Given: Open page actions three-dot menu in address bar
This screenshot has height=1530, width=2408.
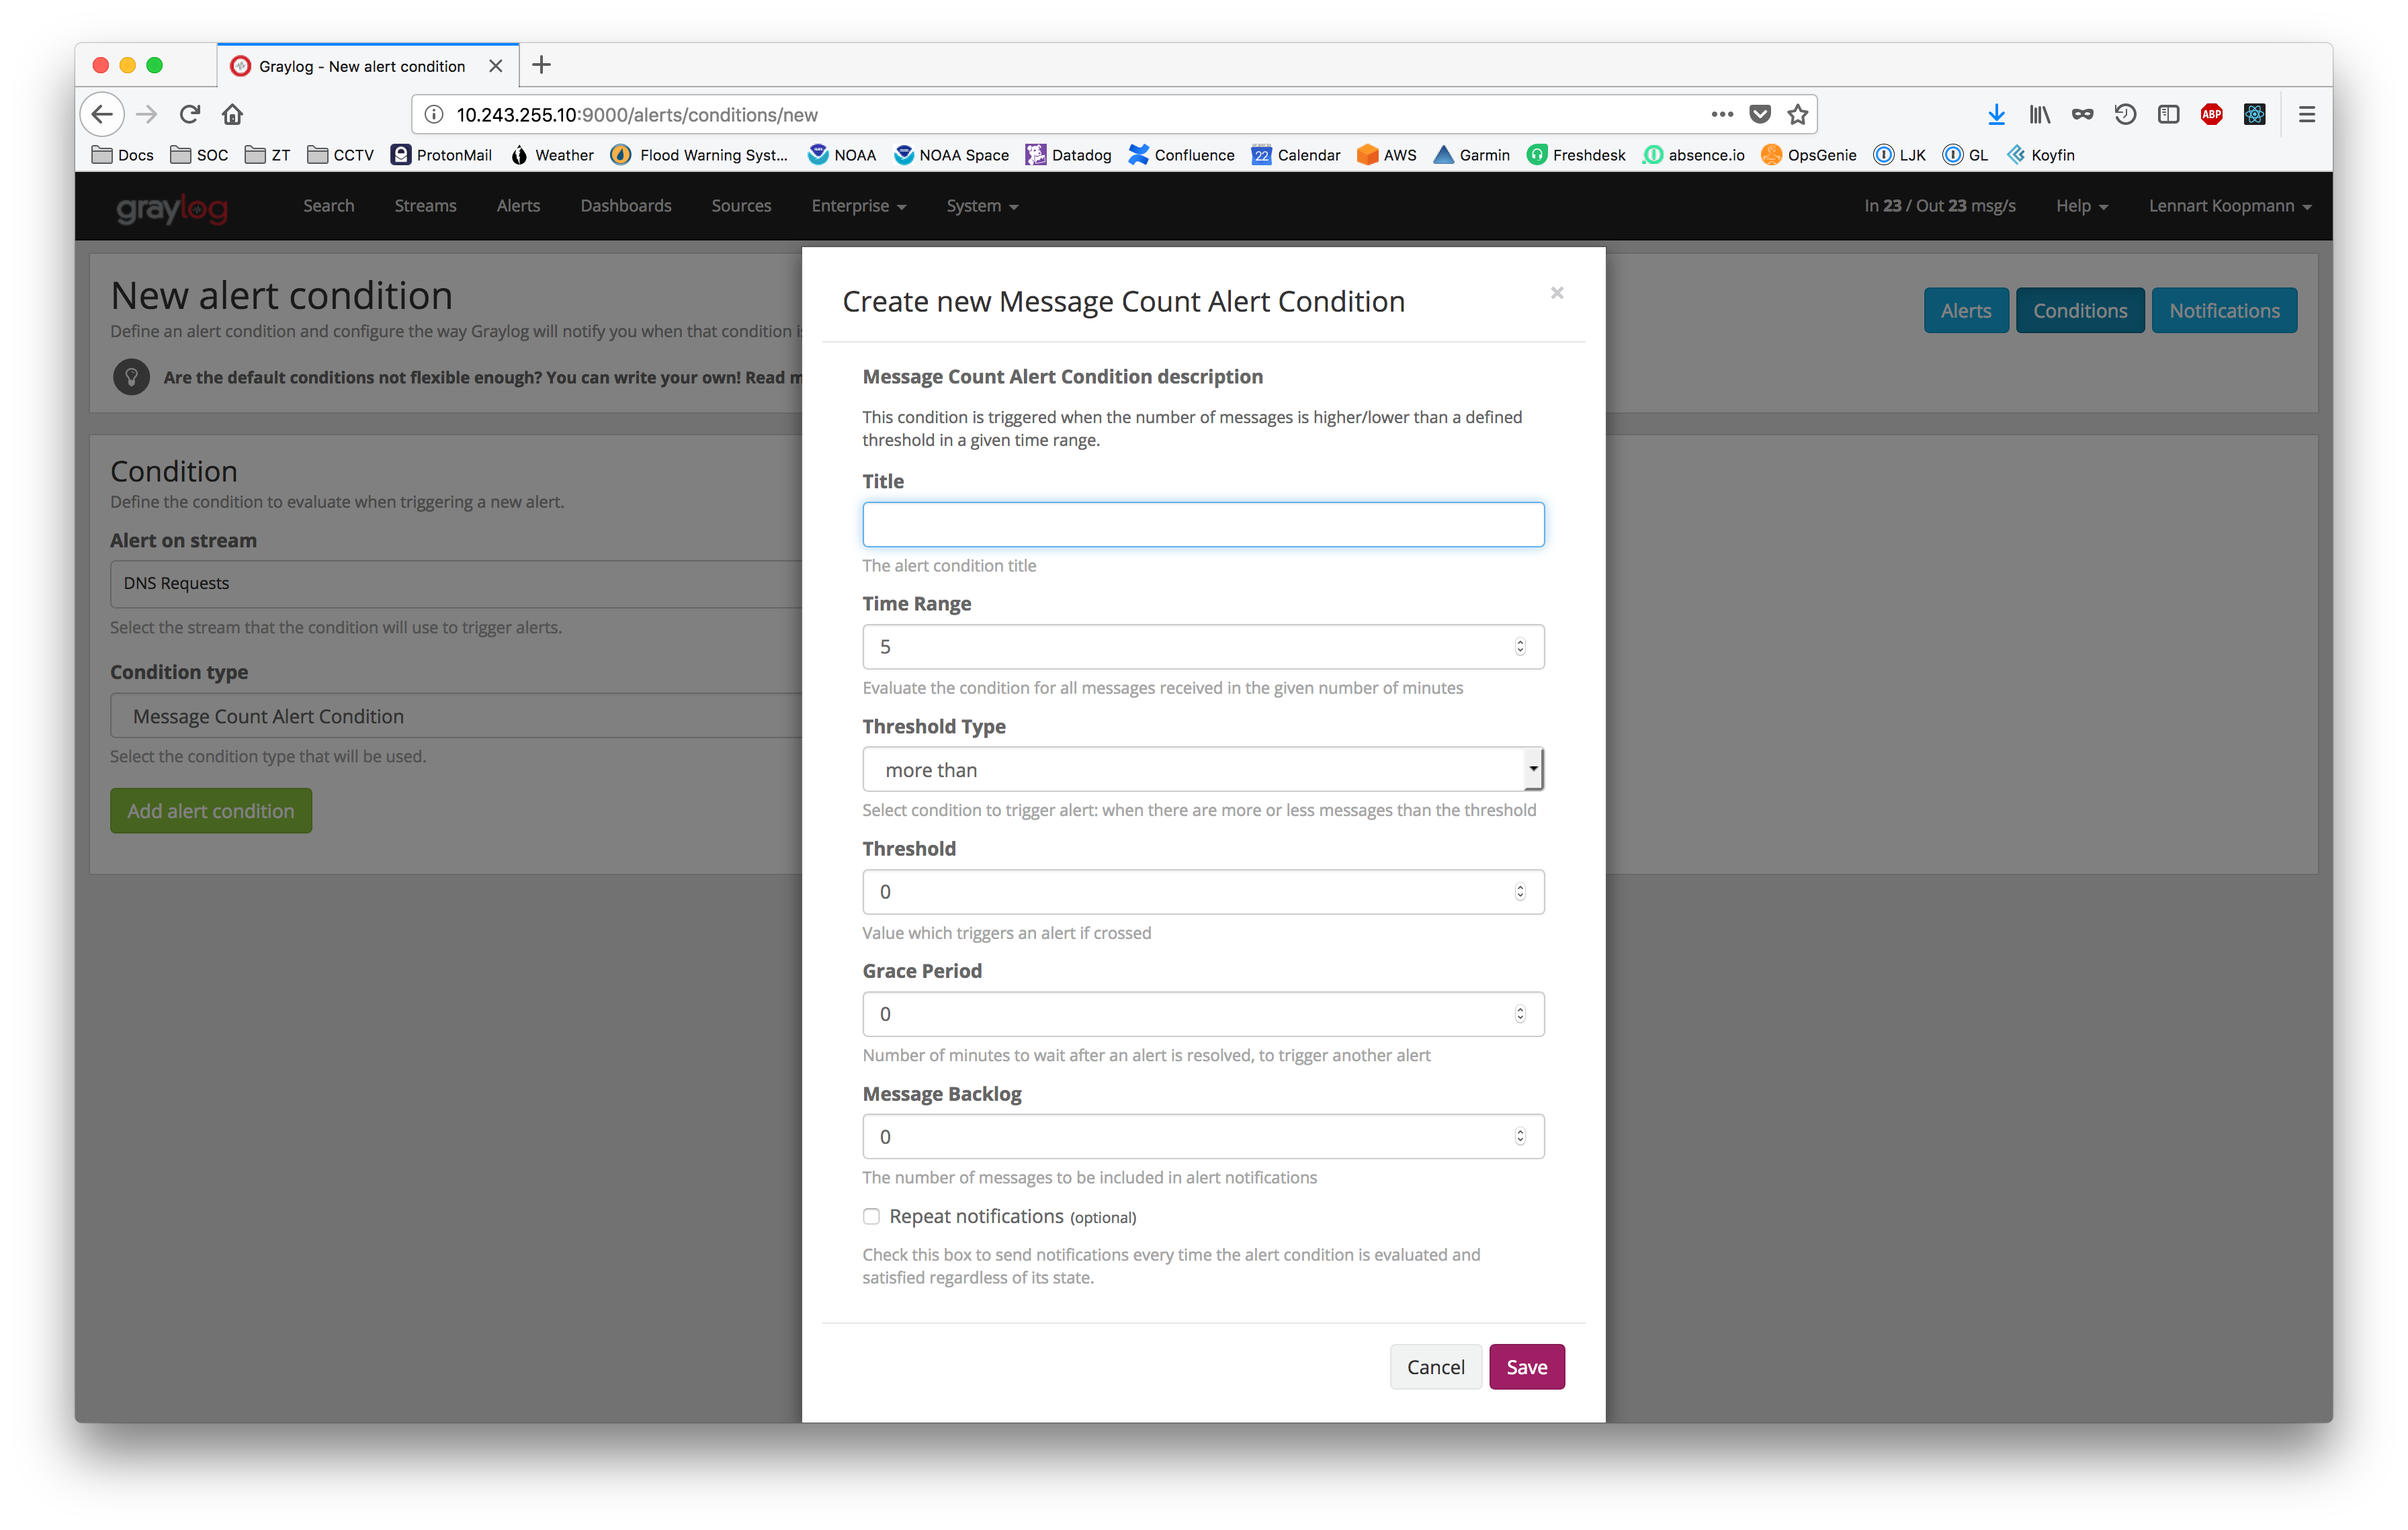Looking at the screenshot, I should 1722,115.
